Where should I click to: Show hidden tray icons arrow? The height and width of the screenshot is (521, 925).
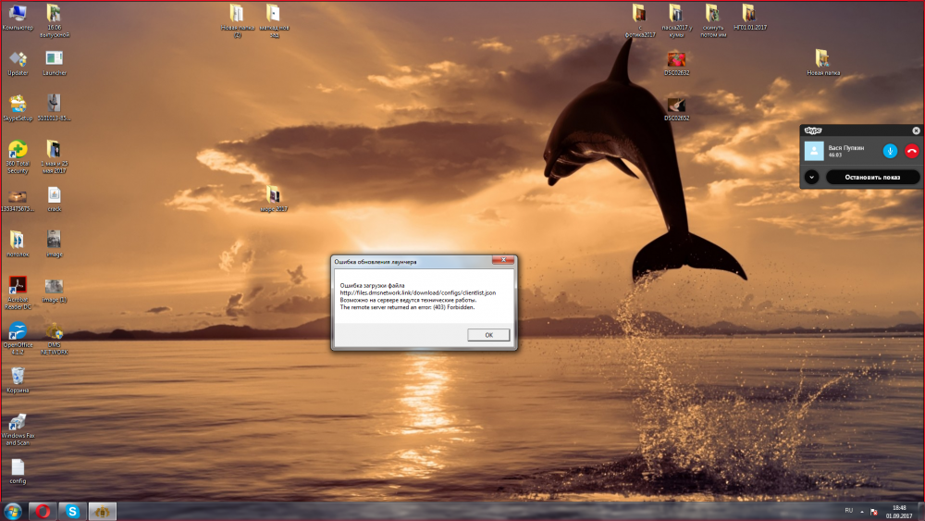point(863,510)
